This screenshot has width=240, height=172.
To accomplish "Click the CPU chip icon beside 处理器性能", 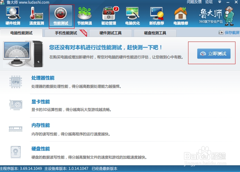I will click(16, 82).
